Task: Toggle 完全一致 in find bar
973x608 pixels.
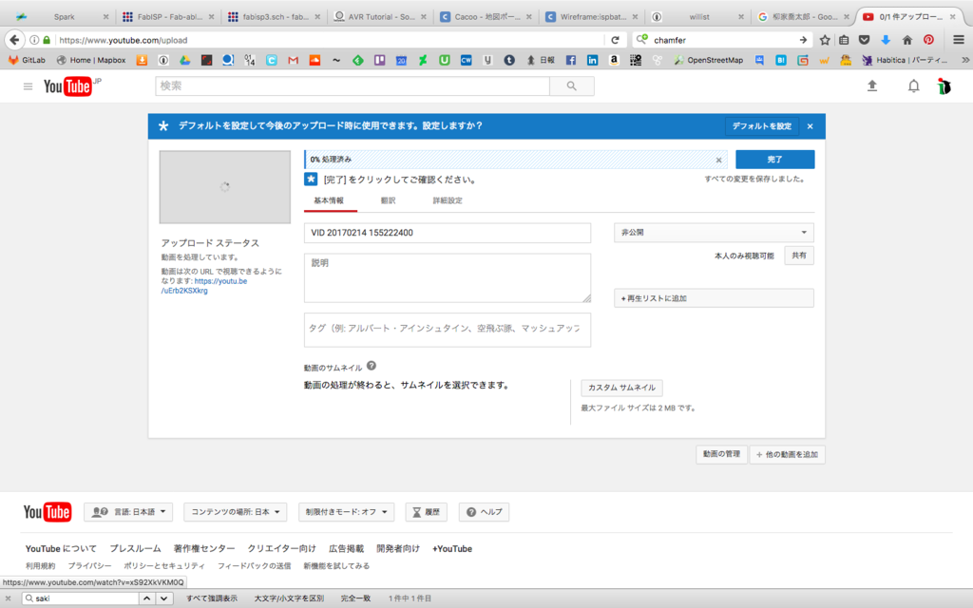Action: click(x=355, y=598)
